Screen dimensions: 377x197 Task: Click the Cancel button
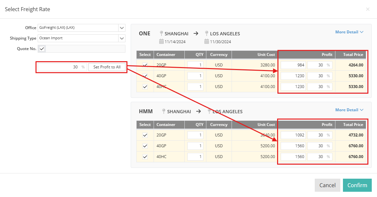coord(327,185)
